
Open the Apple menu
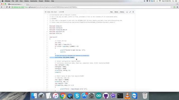click(x=3, y=1)
